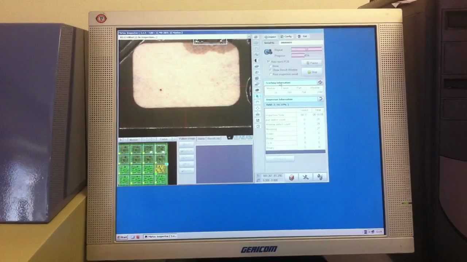Click the red cube icon at bottom

pos(292,177)
